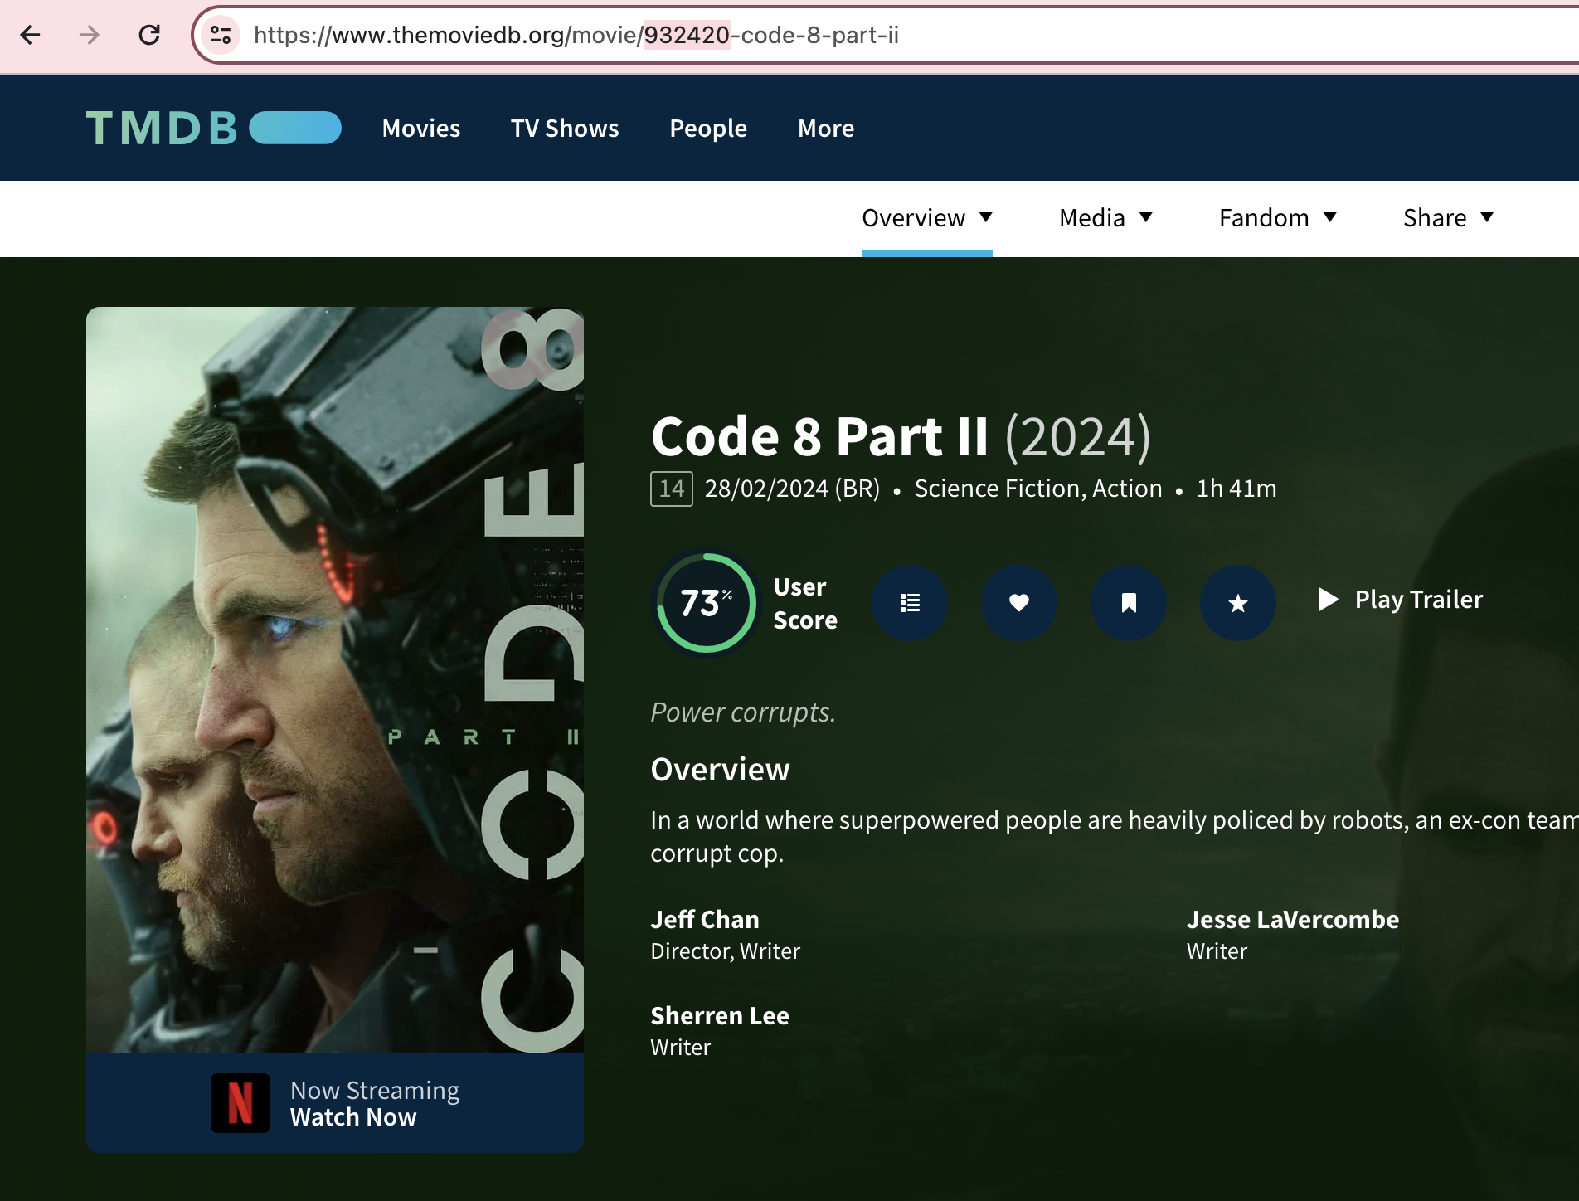Click the Power corrupts tagline
Screen dimensions: 1579x1201
click(x=743, y=712)
